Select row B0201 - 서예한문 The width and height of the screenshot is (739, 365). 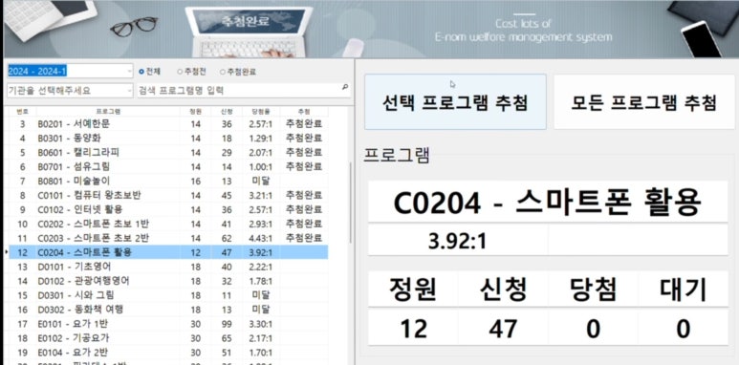coord(168,124)
